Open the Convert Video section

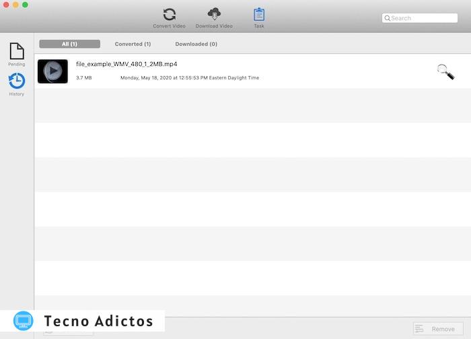click(169, 17)
